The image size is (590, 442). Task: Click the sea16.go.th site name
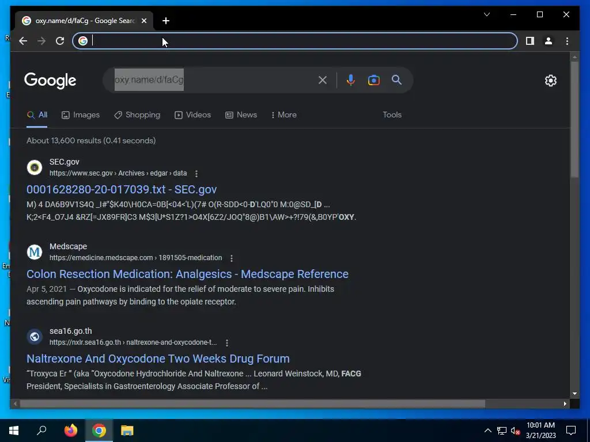tap(71, 331)
